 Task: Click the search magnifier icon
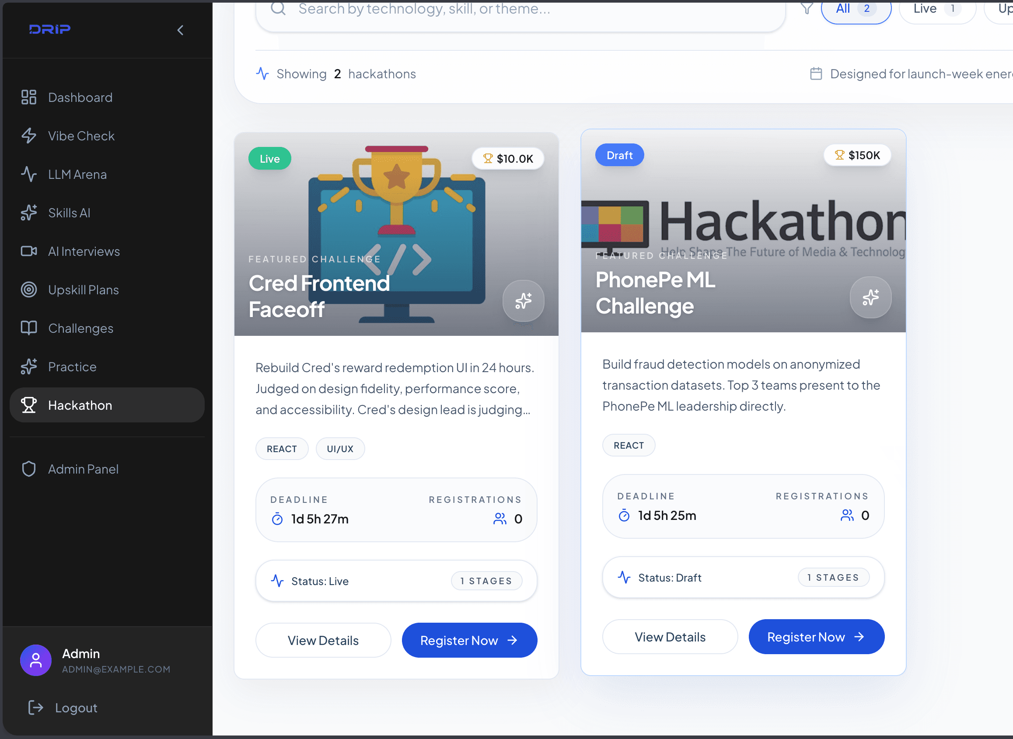[278, 8]
